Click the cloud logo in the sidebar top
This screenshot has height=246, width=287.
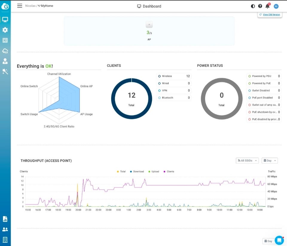5,6
